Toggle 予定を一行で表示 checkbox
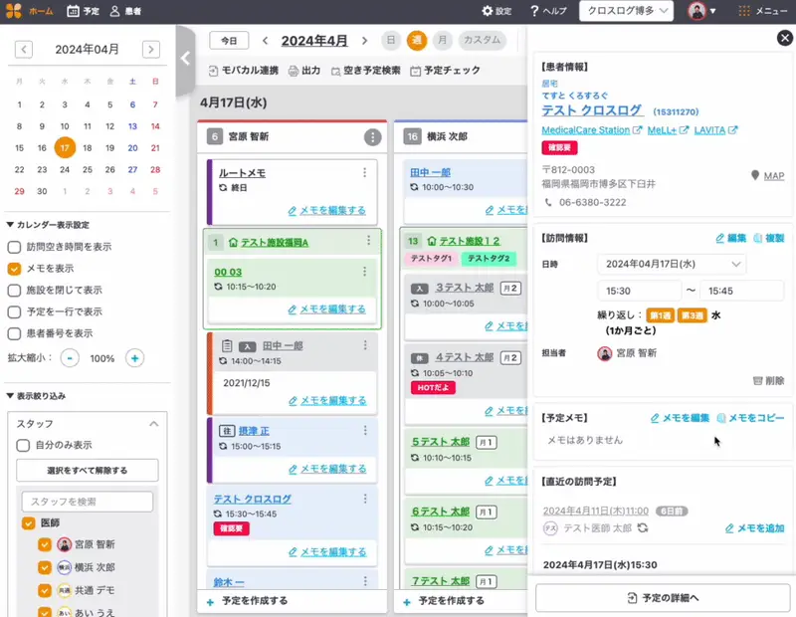The image size is (796, 617). [x=14, y=311]
